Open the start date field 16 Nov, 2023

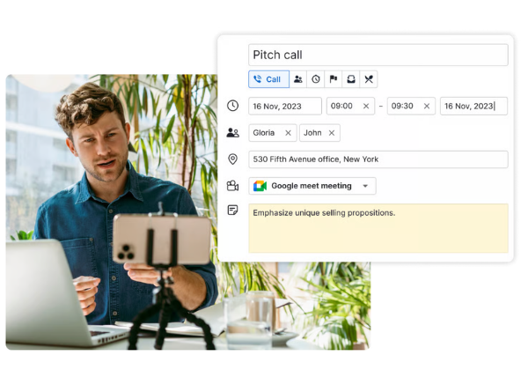(x=285, y=106)
